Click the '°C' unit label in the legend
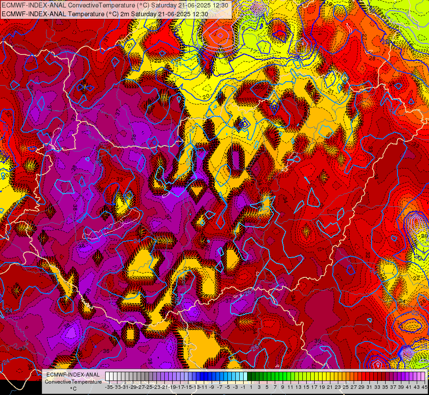This screenshot has height=395, width=429. (x=73, y=389)
